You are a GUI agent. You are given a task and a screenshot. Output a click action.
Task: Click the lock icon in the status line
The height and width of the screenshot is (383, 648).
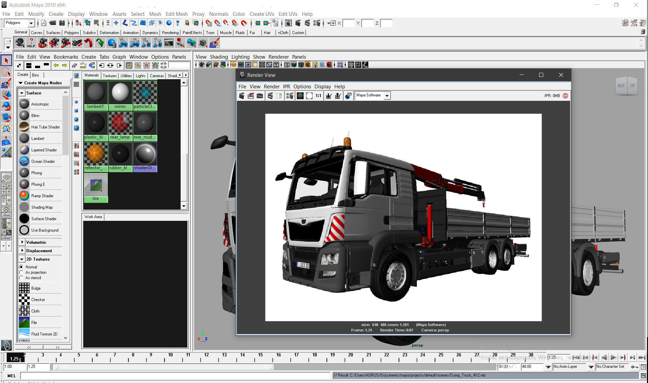click(x=187, y=23)
